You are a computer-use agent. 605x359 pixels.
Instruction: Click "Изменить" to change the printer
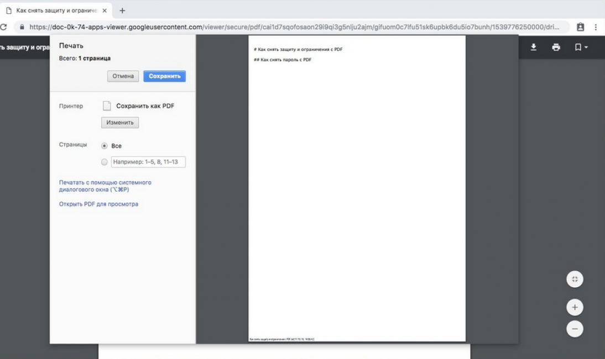(120, 123)
